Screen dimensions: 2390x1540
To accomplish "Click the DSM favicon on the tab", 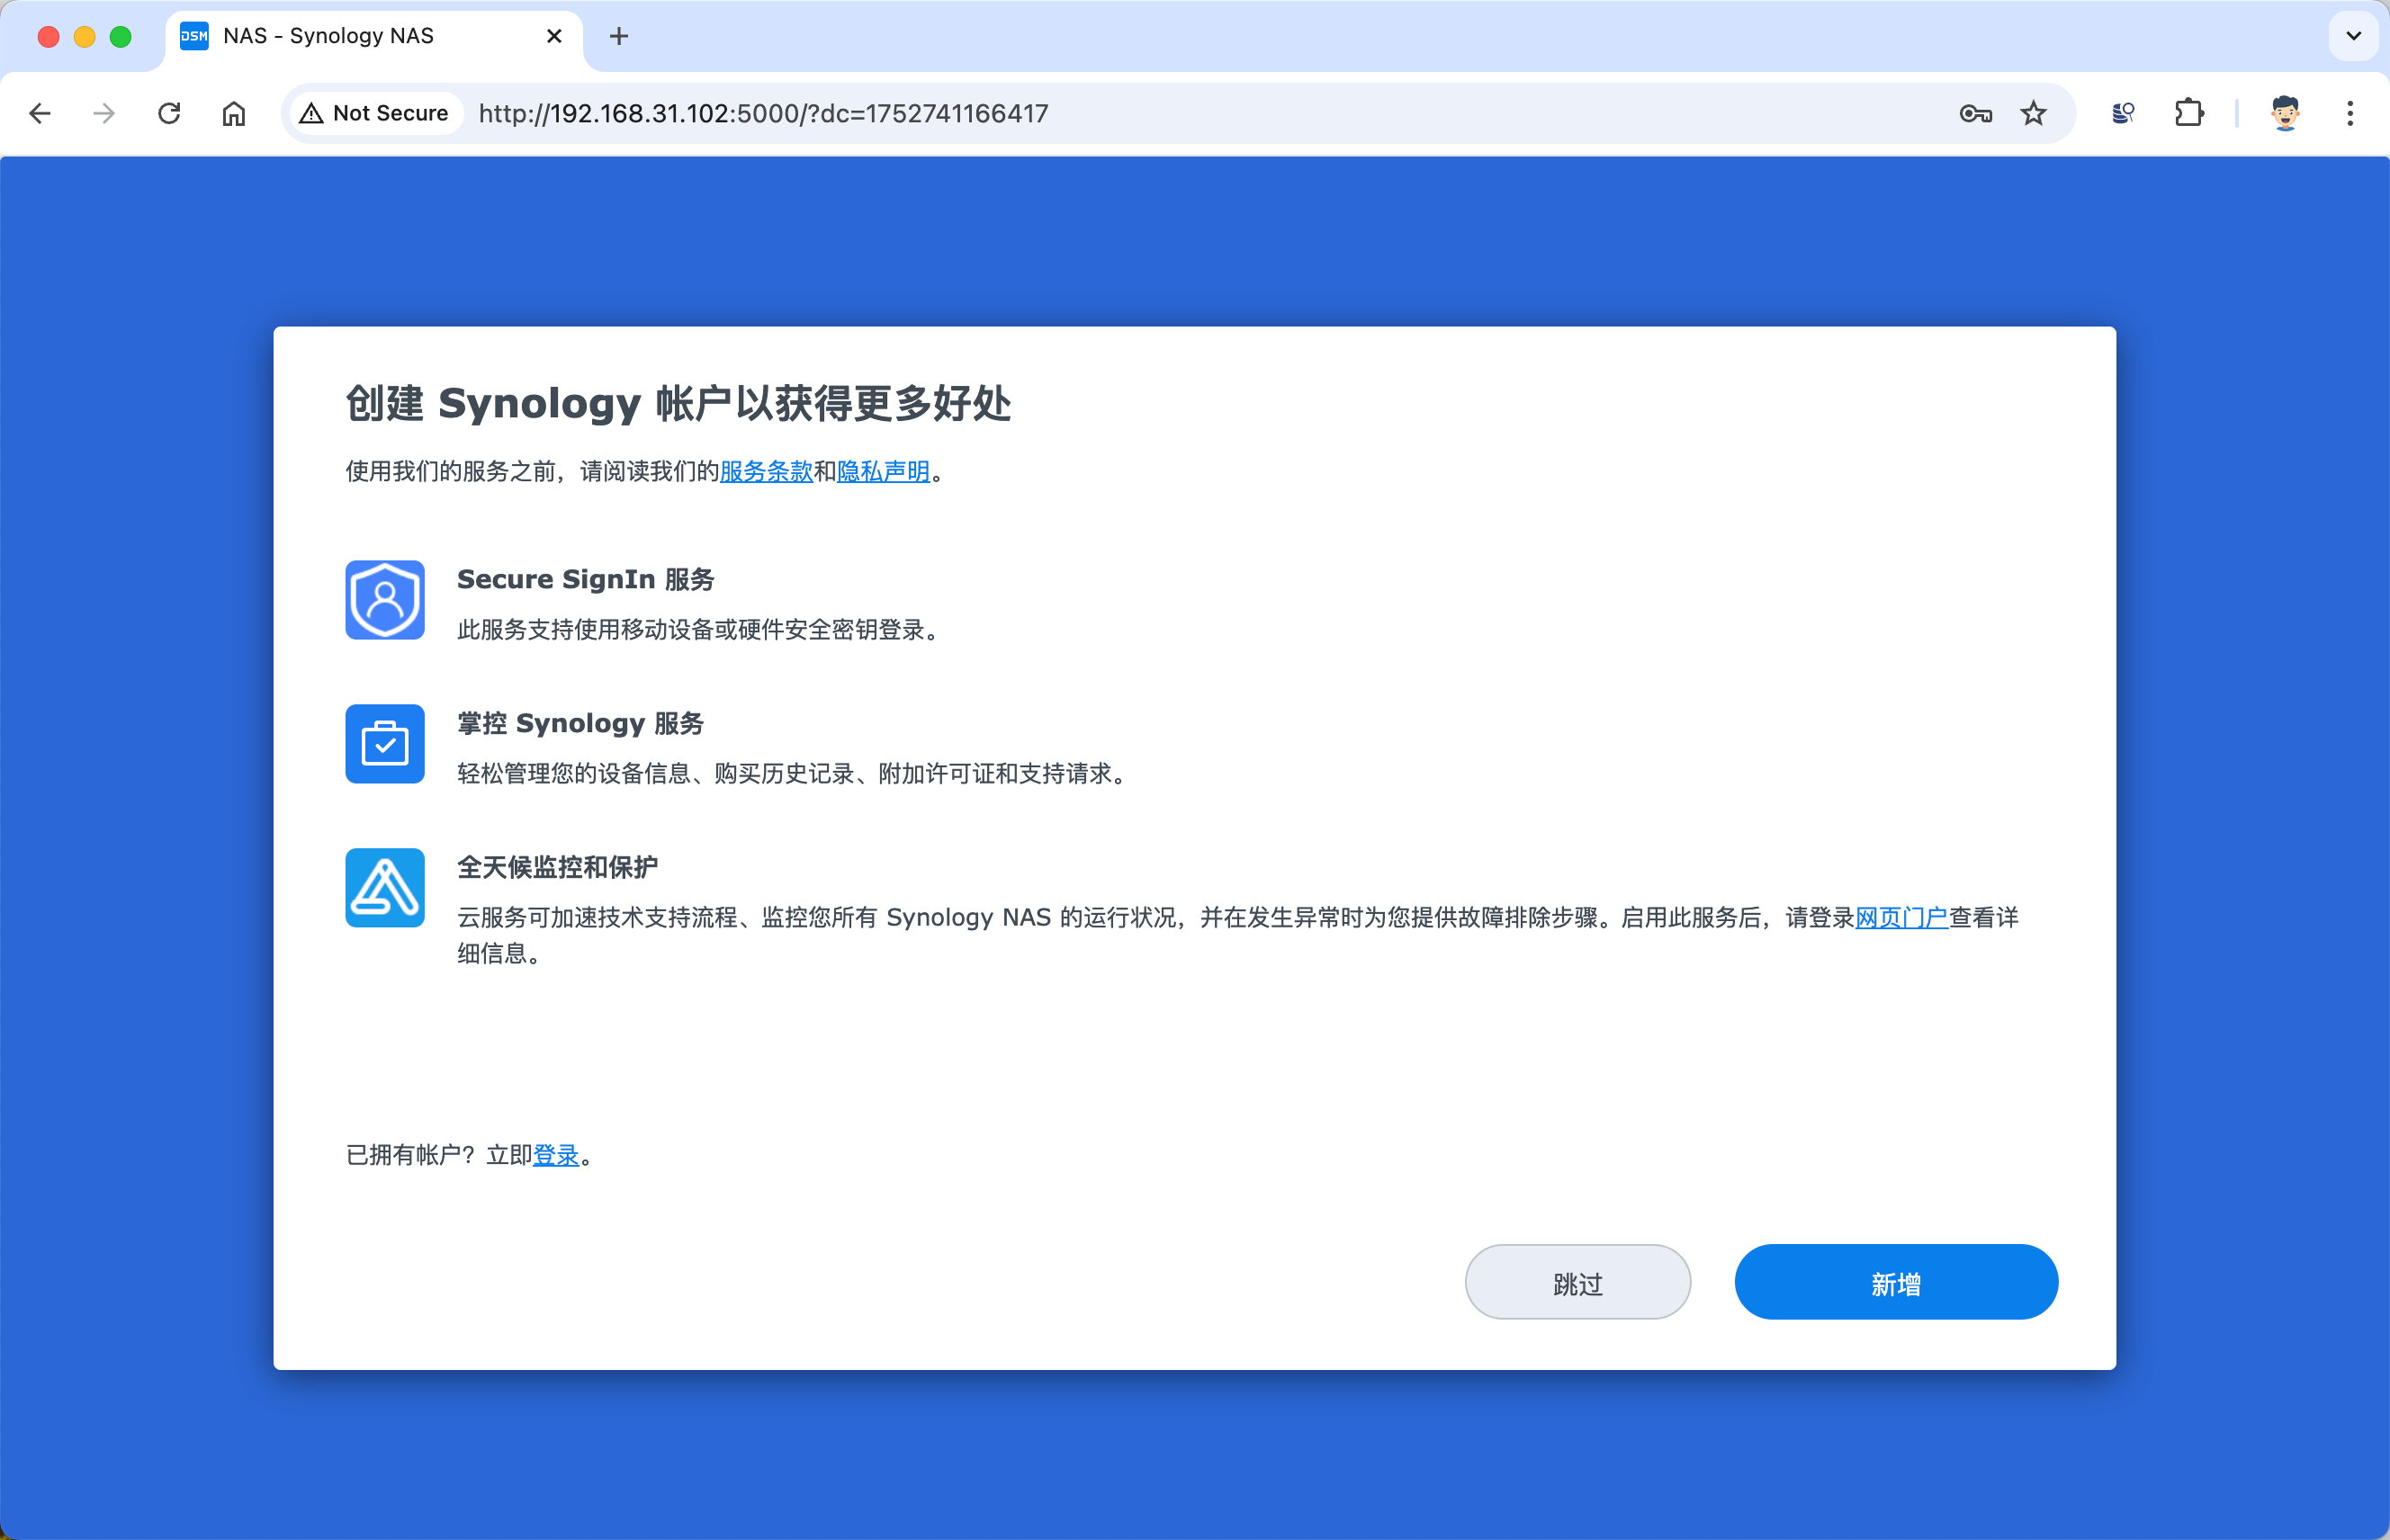I will pyautogui.click(x=194, y=36).
